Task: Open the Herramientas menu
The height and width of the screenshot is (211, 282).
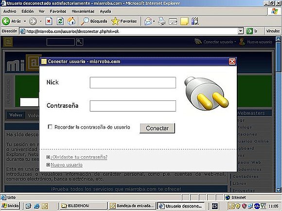Action: click(83, 11)
